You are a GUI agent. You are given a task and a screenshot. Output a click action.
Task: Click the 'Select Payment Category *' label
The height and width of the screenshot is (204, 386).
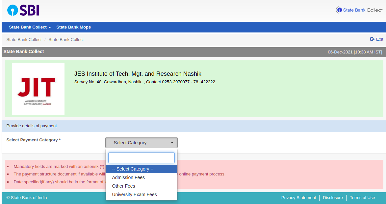point(34,140)
